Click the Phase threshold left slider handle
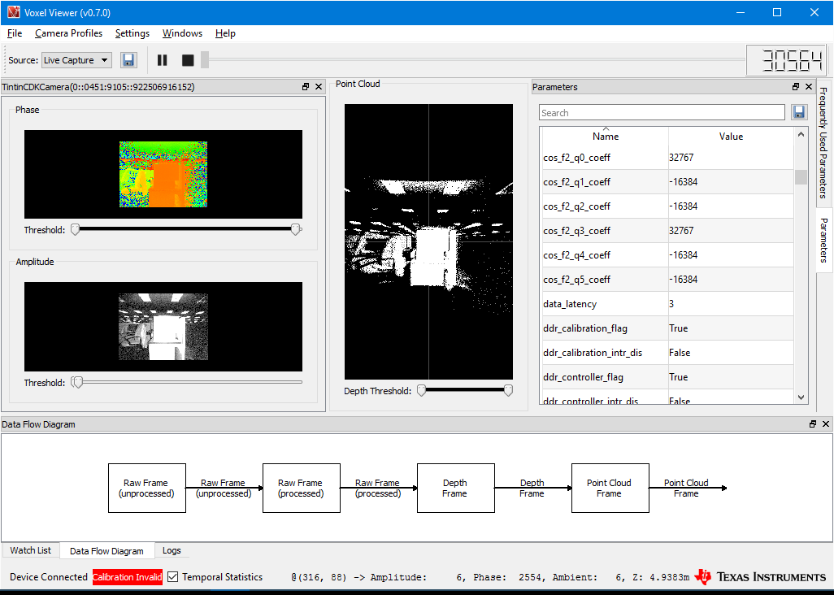The width and height of the screenshot is (834, 595). coord(76,229)
